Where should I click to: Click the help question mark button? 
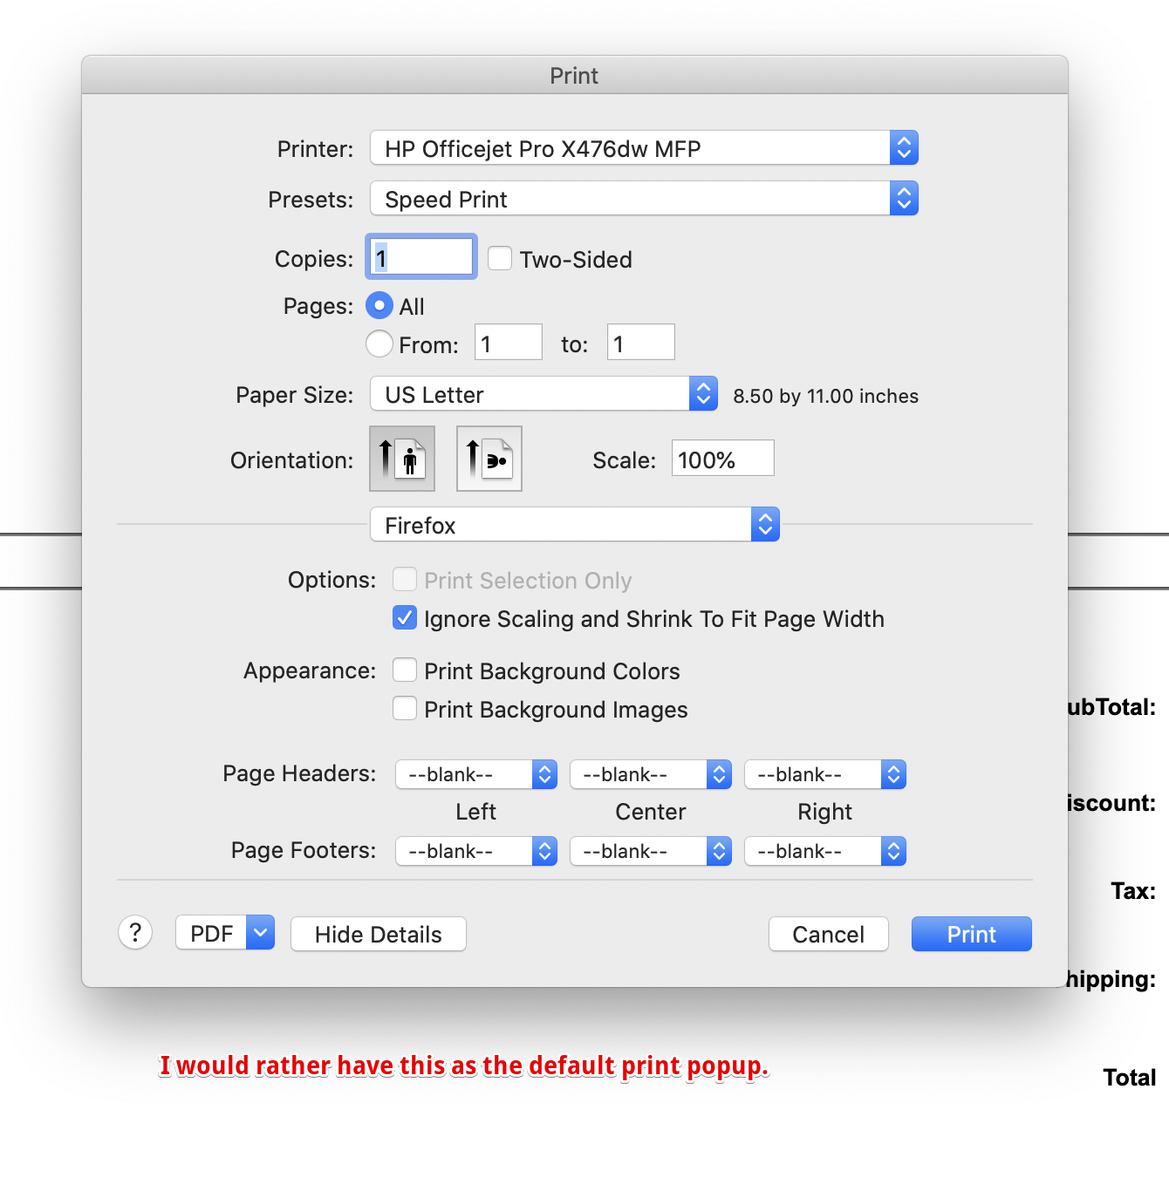[135, 933]
